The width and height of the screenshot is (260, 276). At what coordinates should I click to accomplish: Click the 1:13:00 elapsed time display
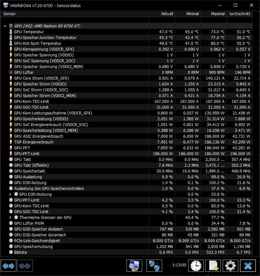179,265
